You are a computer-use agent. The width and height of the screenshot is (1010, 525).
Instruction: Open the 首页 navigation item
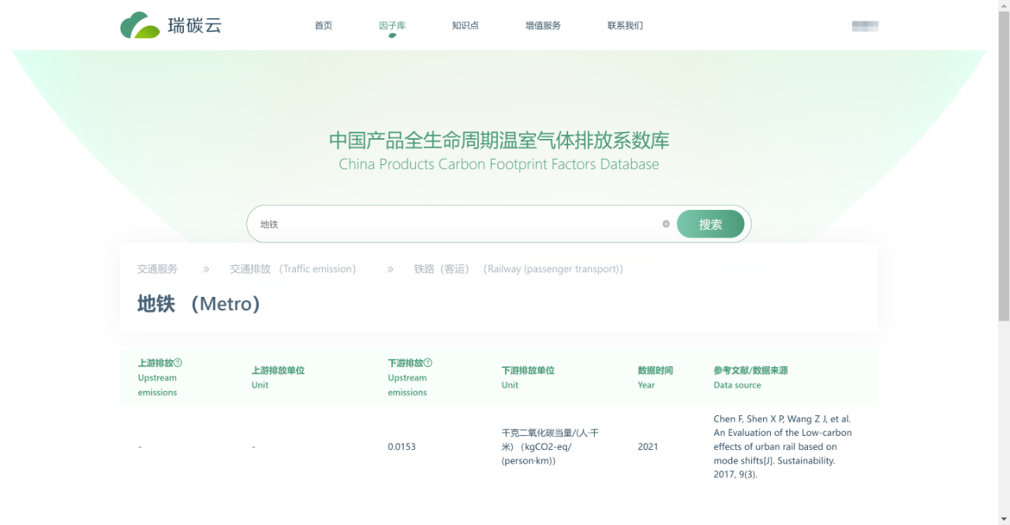tap(324, 25)
